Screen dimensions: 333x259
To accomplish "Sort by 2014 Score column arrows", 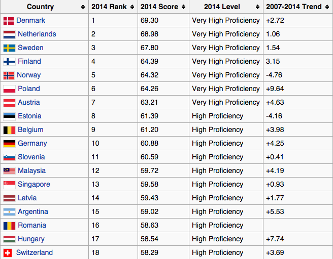I will pyautogui.click(x=183, y=7).
